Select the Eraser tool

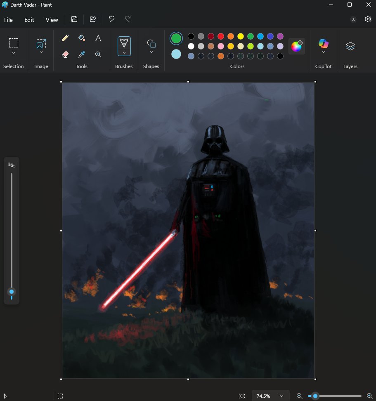(x=65, y=54)
